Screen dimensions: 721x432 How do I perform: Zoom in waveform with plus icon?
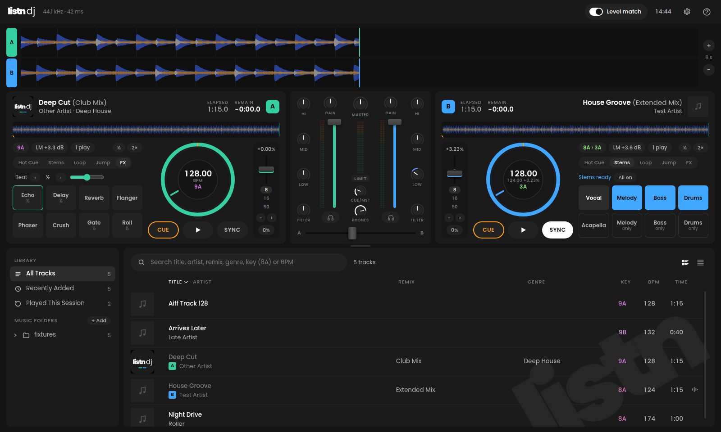pos(709,45)
